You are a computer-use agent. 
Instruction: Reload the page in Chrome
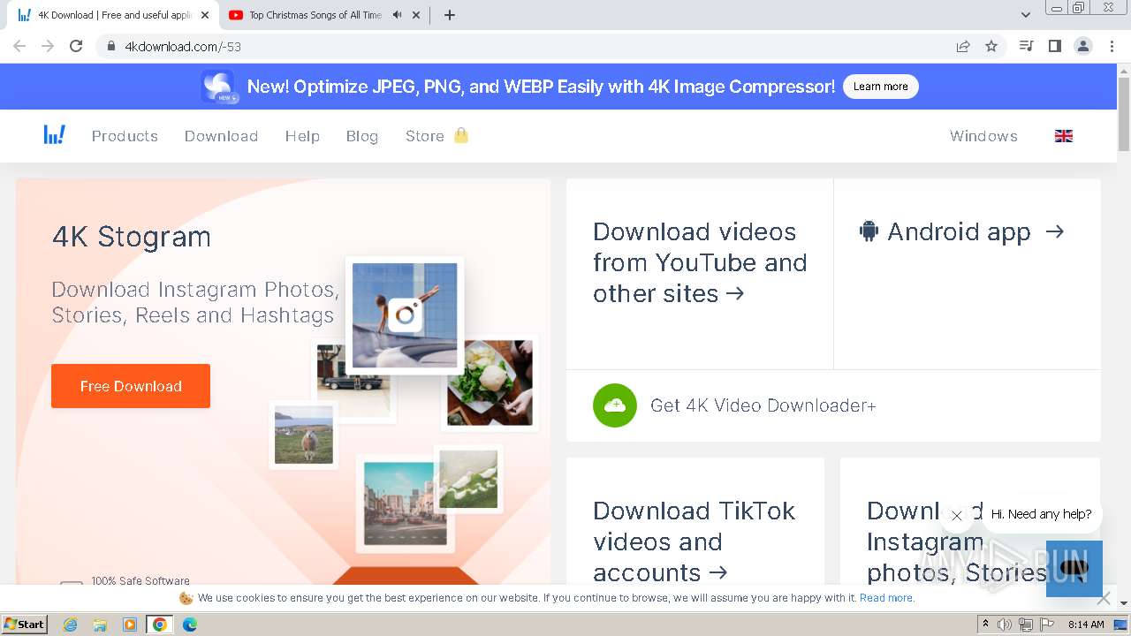pyautogui.click(x=76, y=46)
